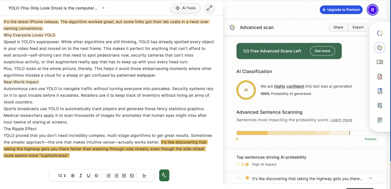
Task: Toggle bold formatting
Action: tap(73, 176)
